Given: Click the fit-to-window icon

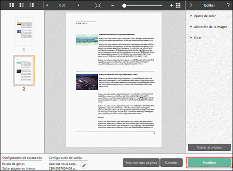Looking at the screenshot, I should click(x=98, y=5).
